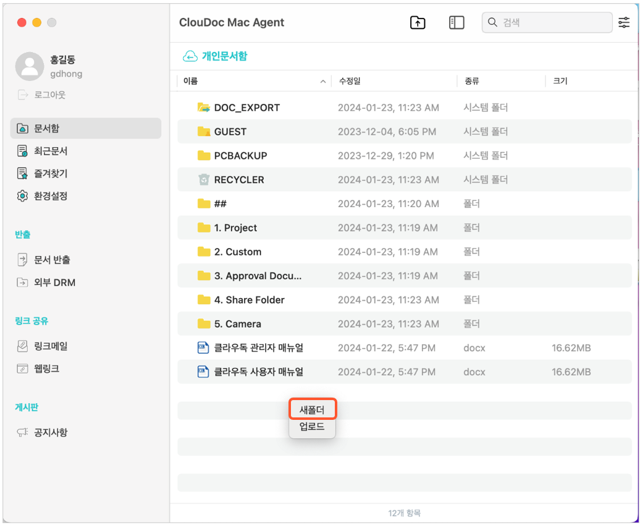
Task: Click the 클라우독 관리자 매뉴얼 docx icon
Action: 203,348
